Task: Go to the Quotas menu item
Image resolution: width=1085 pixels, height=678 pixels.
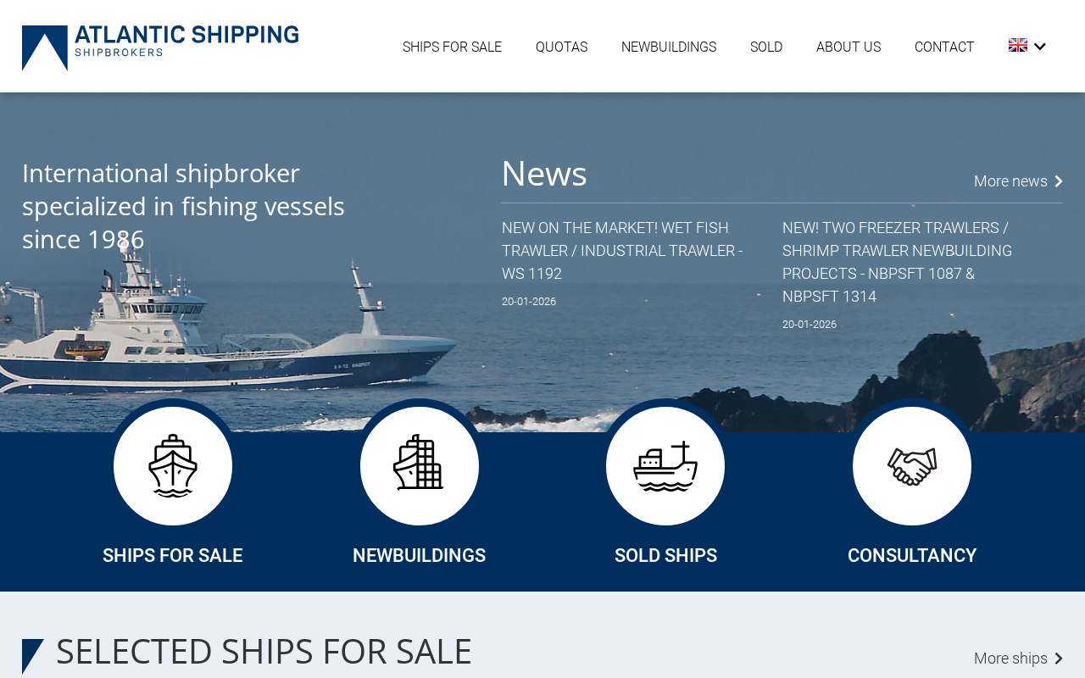Action: [x=561, y=47]
